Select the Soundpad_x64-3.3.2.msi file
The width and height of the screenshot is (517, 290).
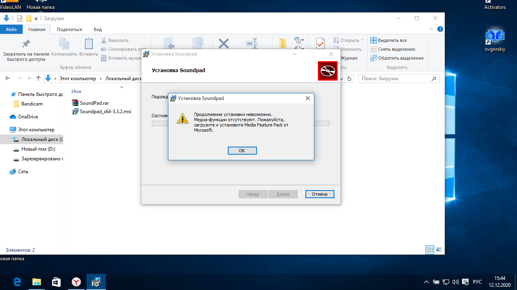point(101,112)
